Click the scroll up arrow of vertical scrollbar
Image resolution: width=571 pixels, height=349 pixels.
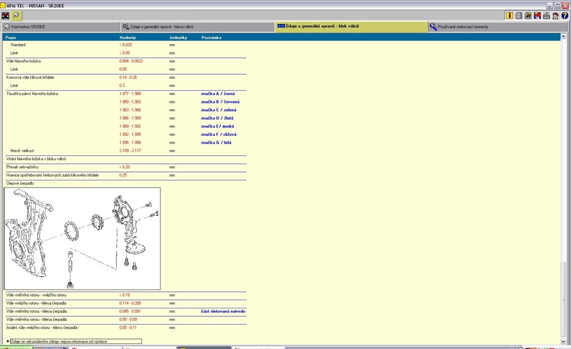pyautogui.click(x=564, y=37)
